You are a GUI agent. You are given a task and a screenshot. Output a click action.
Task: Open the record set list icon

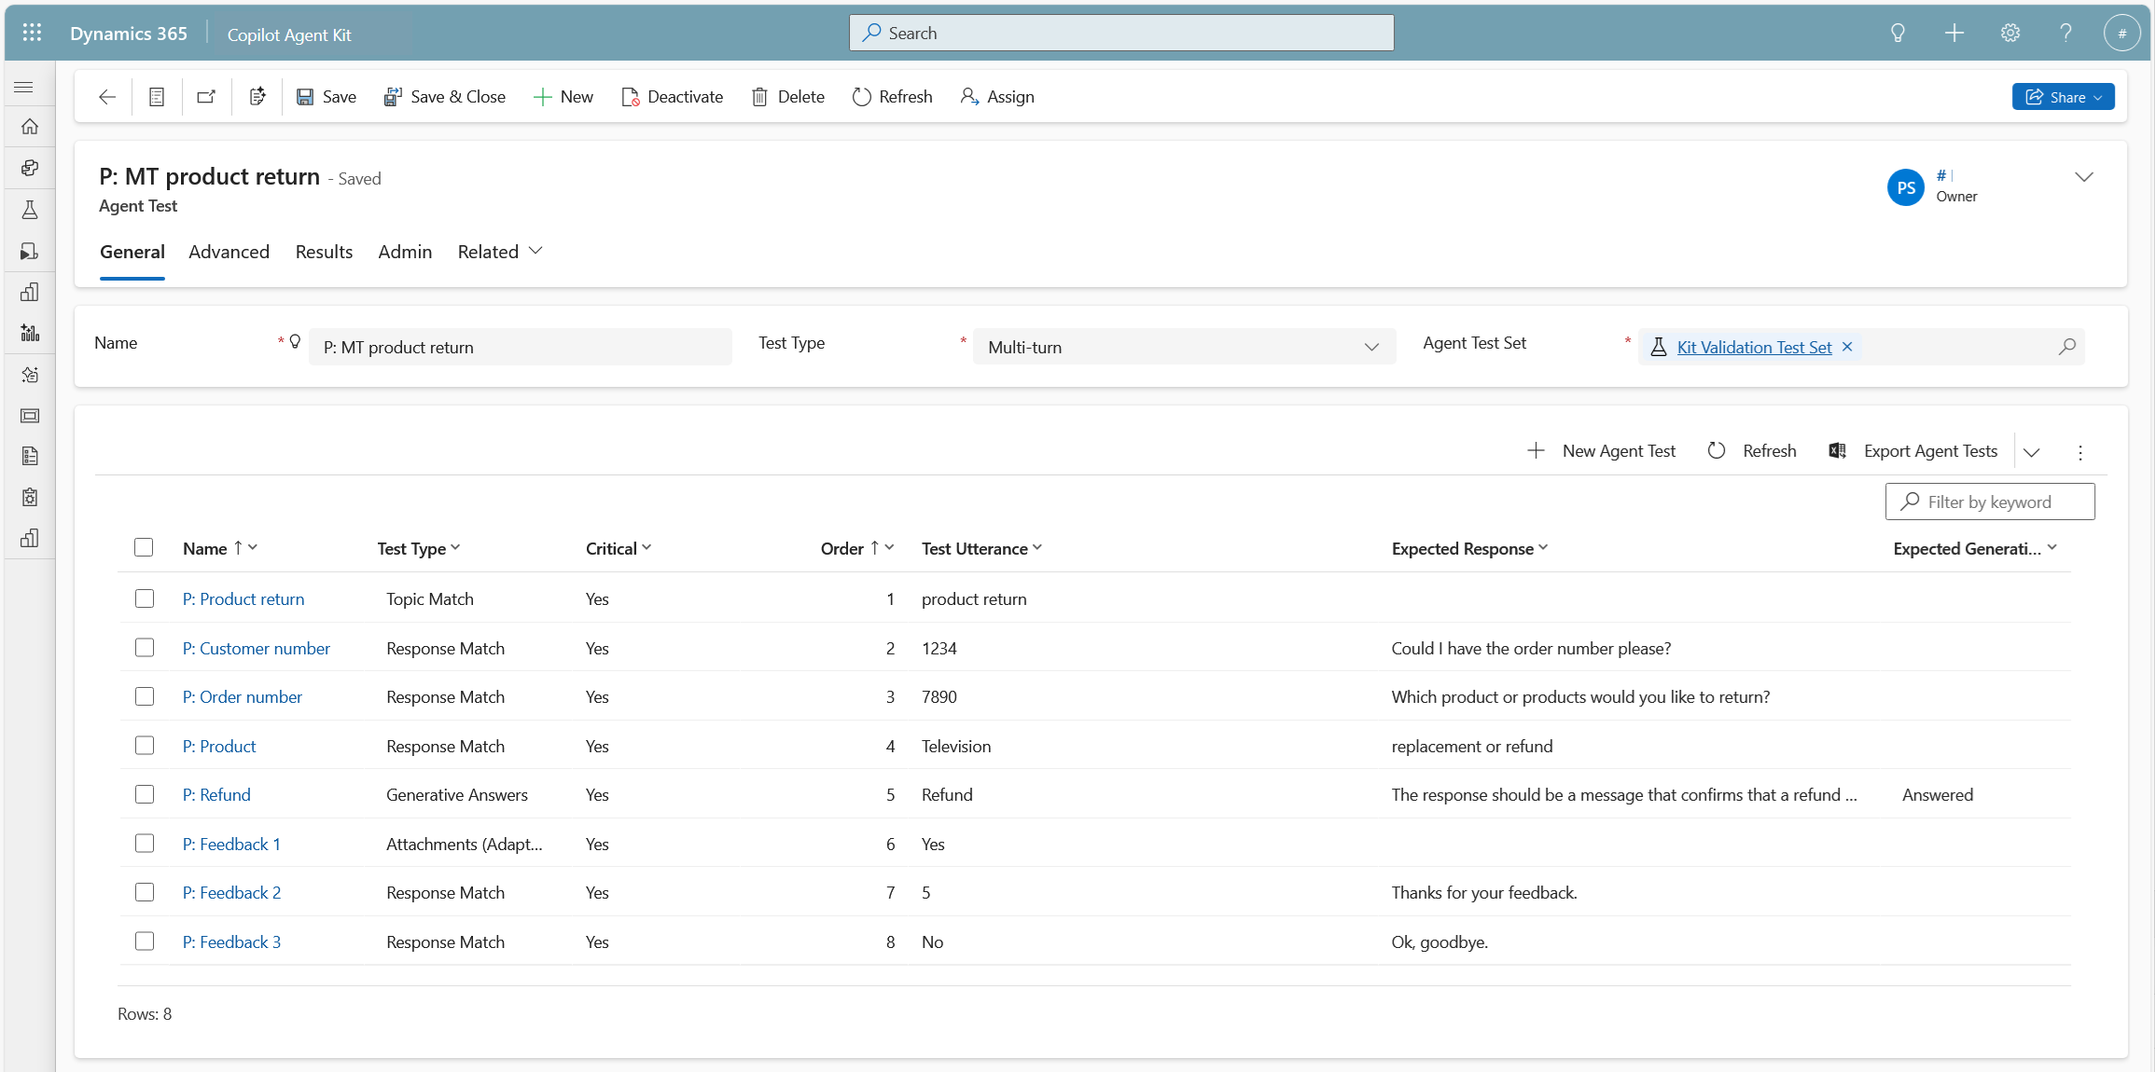[x=157, y=97]
